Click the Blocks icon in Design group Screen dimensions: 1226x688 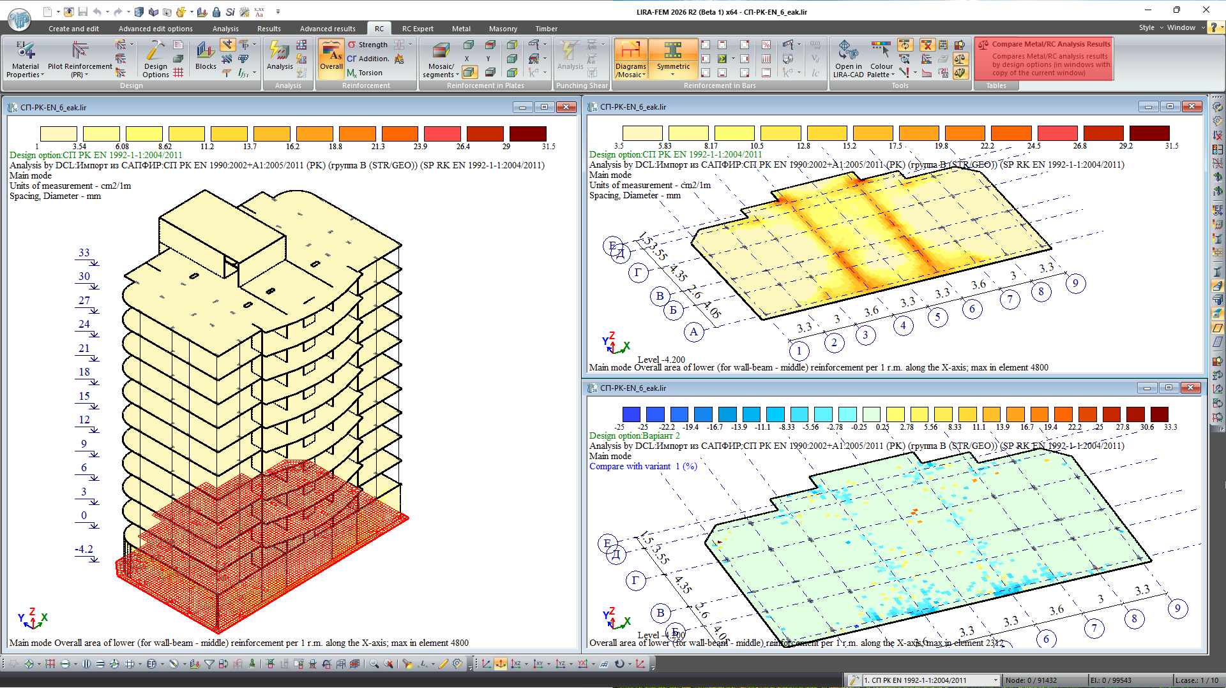[x=206, y=56]
